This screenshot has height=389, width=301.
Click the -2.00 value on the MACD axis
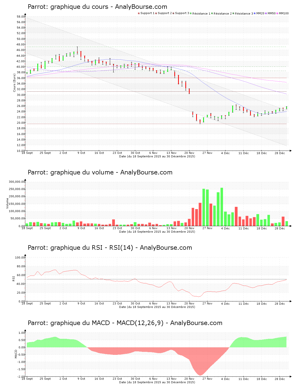coord(21,377)
